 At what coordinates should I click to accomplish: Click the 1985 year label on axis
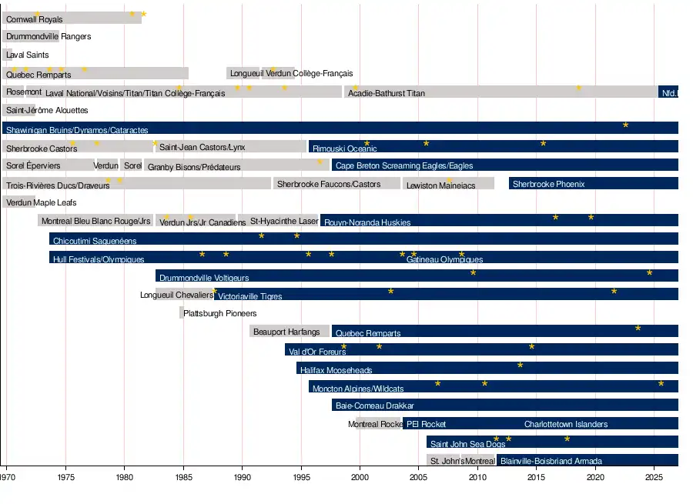pyautogui.click(x=183, y=478)
